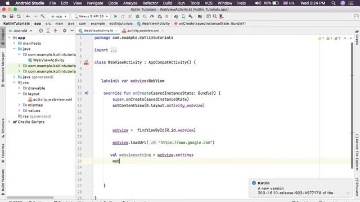This screenshot has width=360, height=202.
Task: Click the Sync/Reload from disk icon
Action: [x=19, y=16]
